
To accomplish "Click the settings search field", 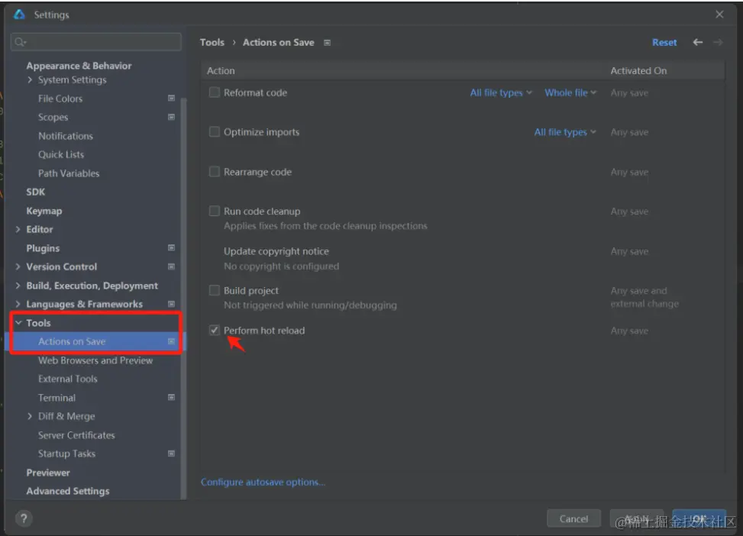I will coord(95,42).
